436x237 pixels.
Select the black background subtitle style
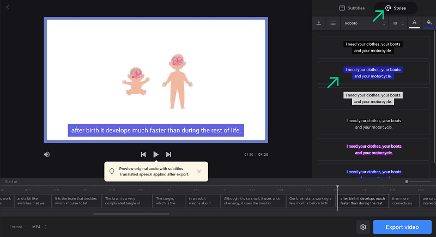(x=374, y=47)
